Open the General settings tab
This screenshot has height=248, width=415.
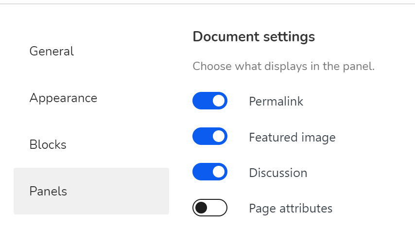point(52,51)
